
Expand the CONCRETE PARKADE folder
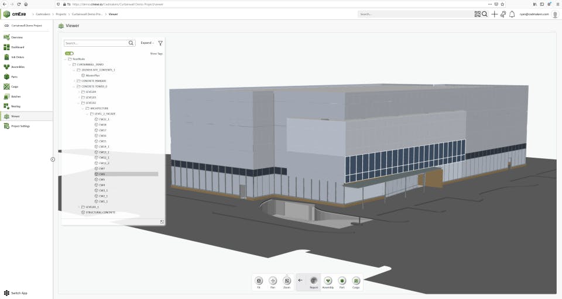74,81
